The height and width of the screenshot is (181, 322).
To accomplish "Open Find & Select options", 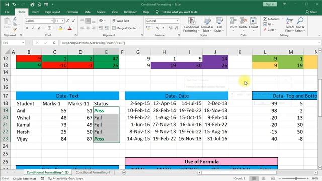I will pos(300,25).
